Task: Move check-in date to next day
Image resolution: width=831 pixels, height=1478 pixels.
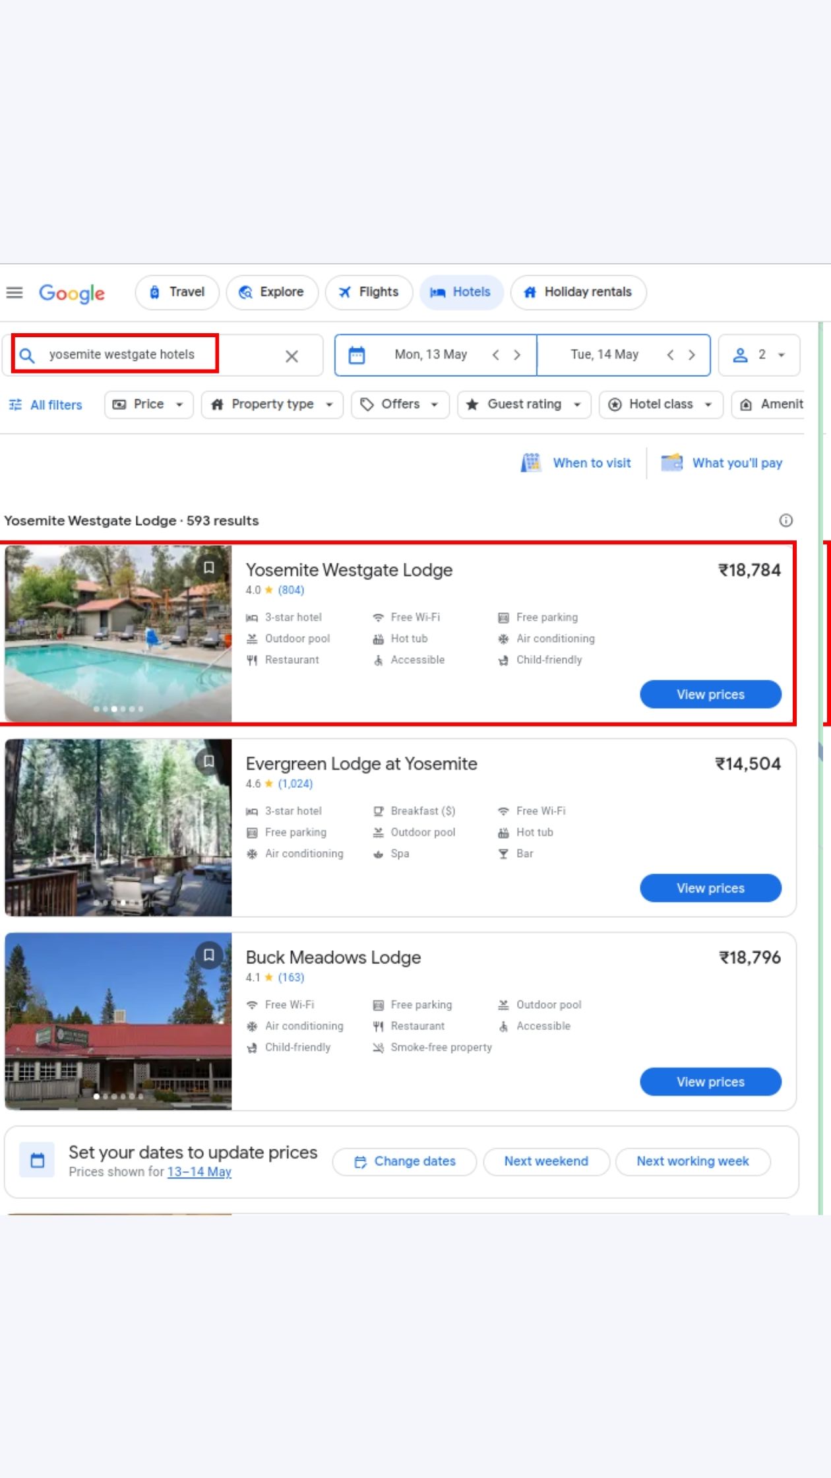Action: (x=517, y=355)
